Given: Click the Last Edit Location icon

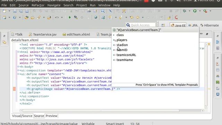Looking at the screenshot, I should (132, 17).
